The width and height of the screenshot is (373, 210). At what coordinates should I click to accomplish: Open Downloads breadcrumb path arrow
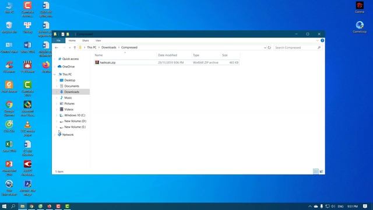click(x=119, y=48)
